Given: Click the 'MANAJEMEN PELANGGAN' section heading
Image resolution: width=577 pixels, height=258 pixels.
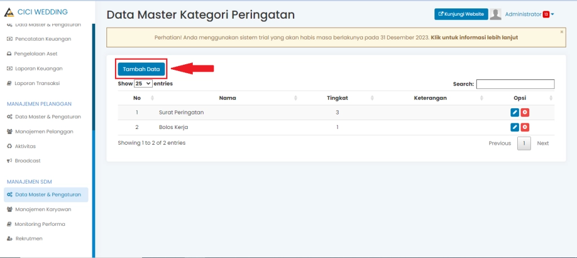Looking at the screenshot, I should click(x=39, y=104).
